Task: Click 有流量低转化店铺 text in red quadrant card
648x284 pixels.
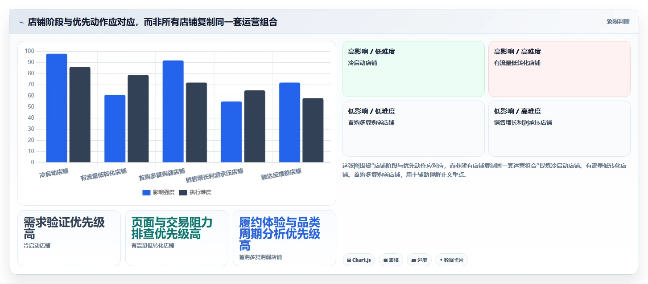Action: (517, 63)
